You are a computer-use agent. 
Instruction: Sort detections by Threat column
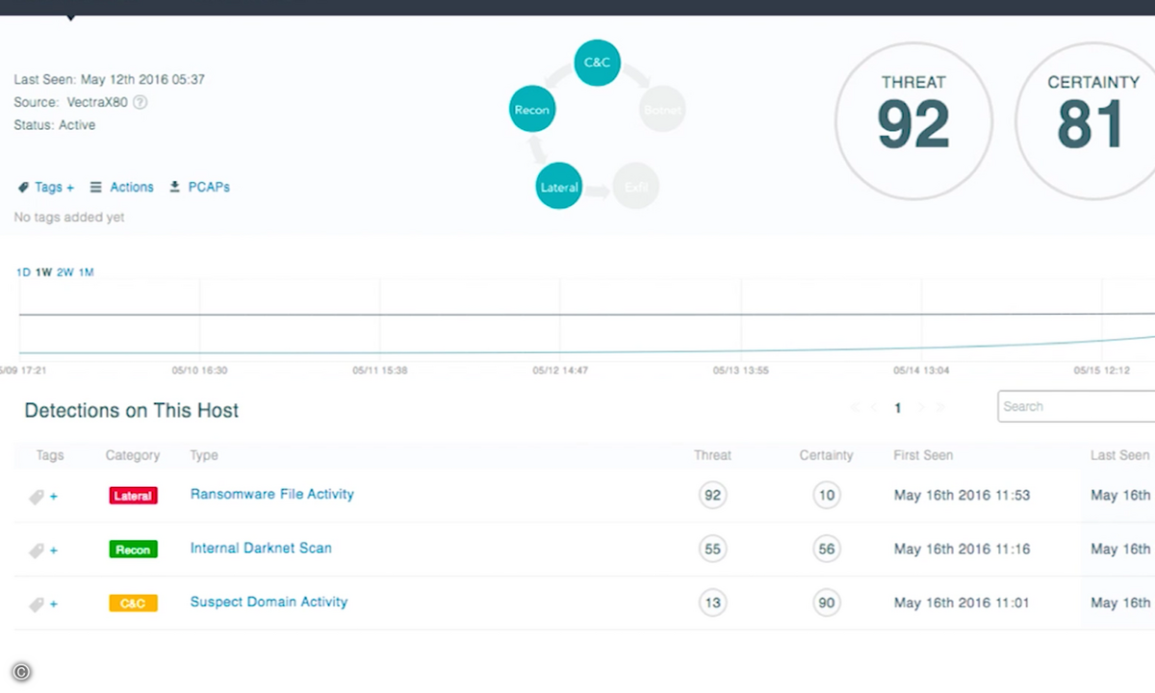point(712,455)
